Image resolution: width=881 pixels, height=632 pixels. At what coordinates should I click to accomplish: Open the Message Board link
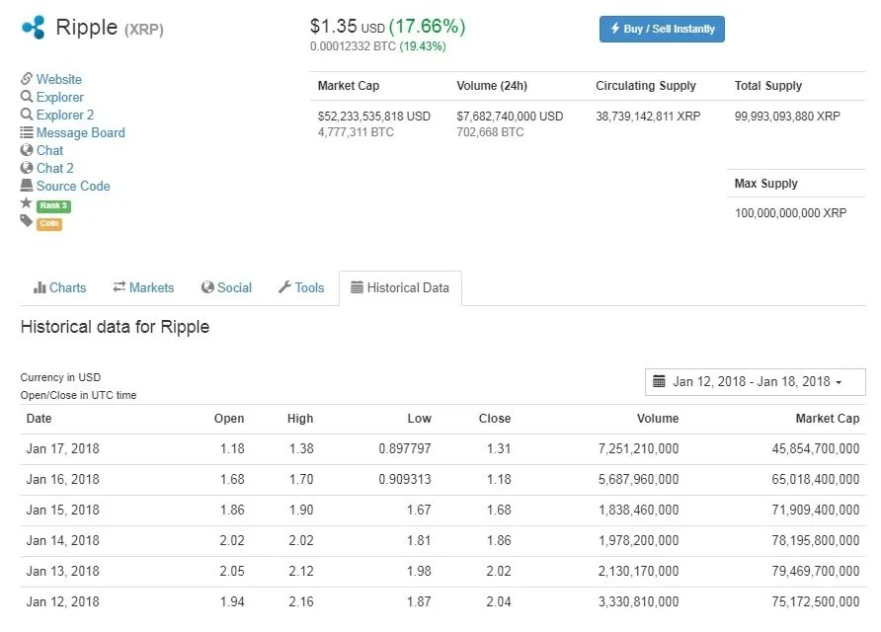(x=80, y=132)
